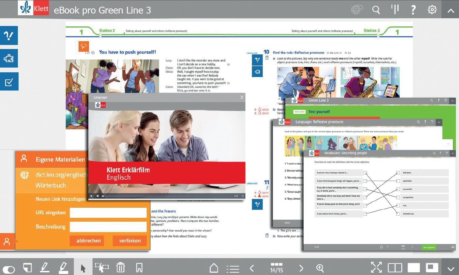This screenshot has height=275, width=459.
Task: Click Neuen Link hinzufügen
Action: [x=61, y=199]
